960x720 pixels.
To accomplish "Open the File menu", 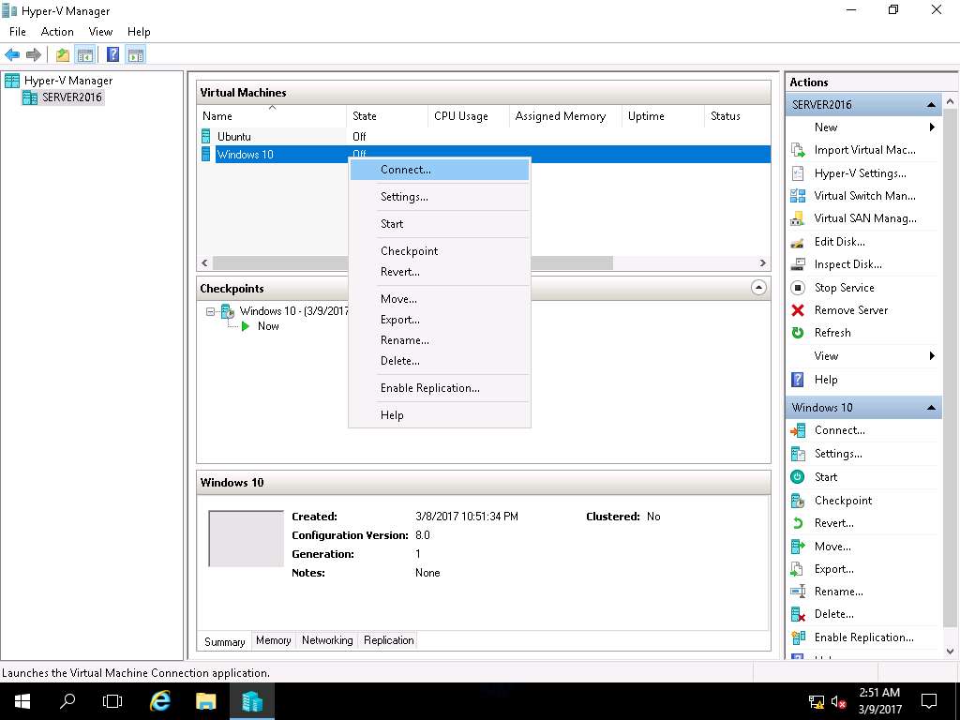I will (18, 32).
